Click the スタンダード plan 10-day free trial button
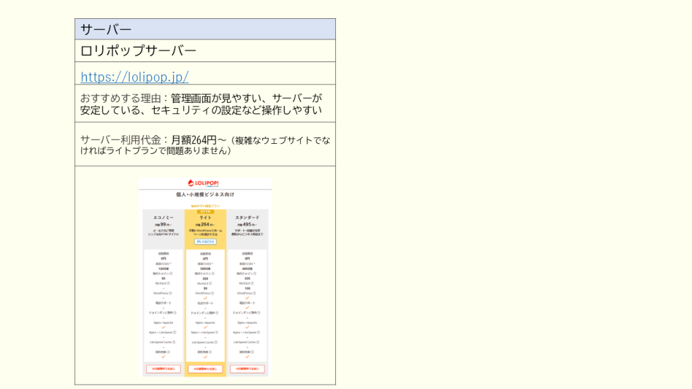Viewport: 692px width, 389px height. point(247,369)
